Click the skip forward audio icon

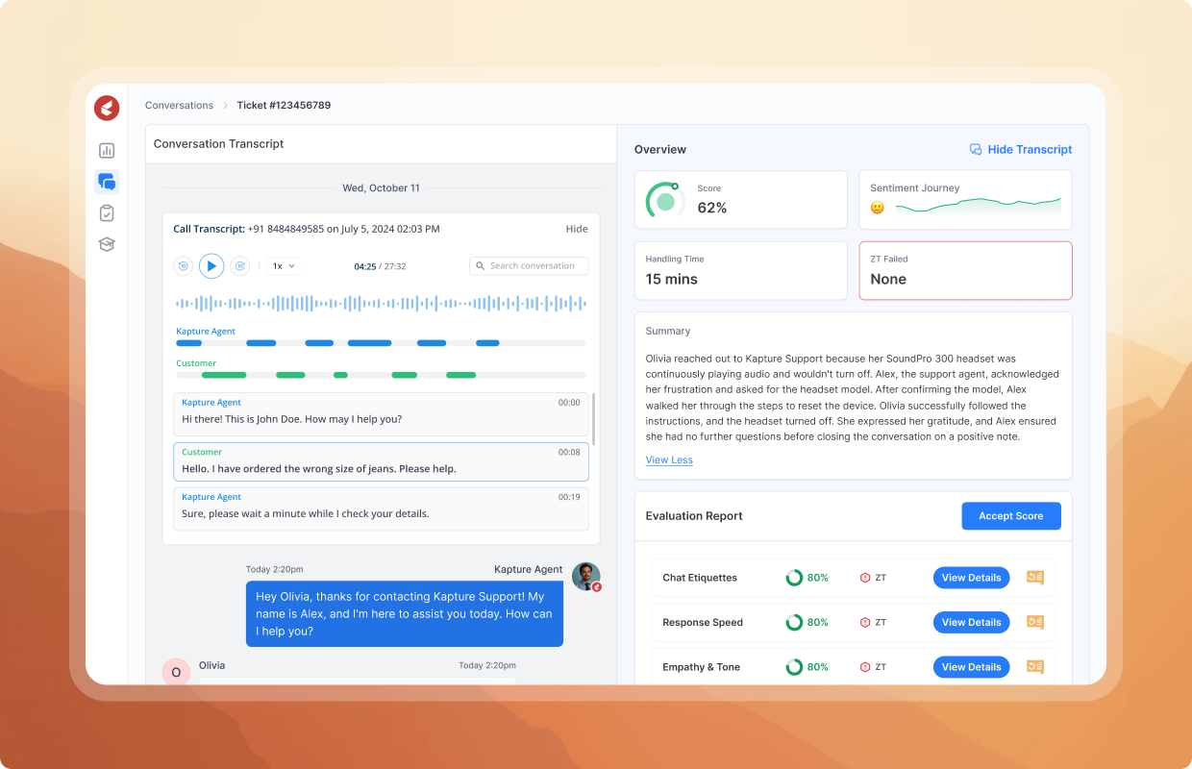point(240,266)
